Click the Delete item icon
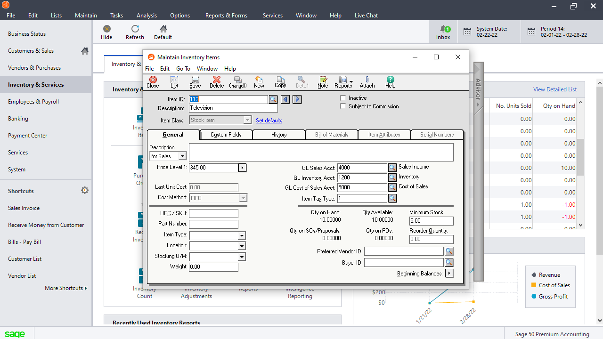Screen dimensions: 603x339 217,82
